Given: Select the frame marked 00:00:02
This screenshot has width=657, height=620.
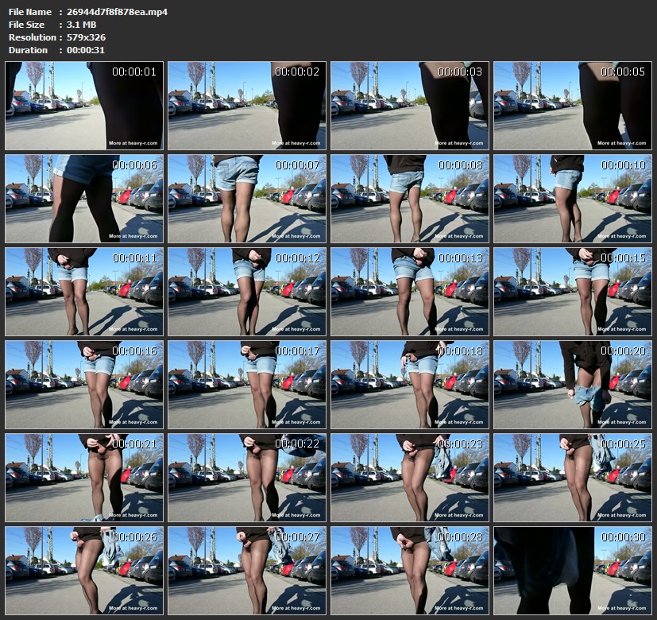Looking at the screenshot, I should click(x=247, y=106).
